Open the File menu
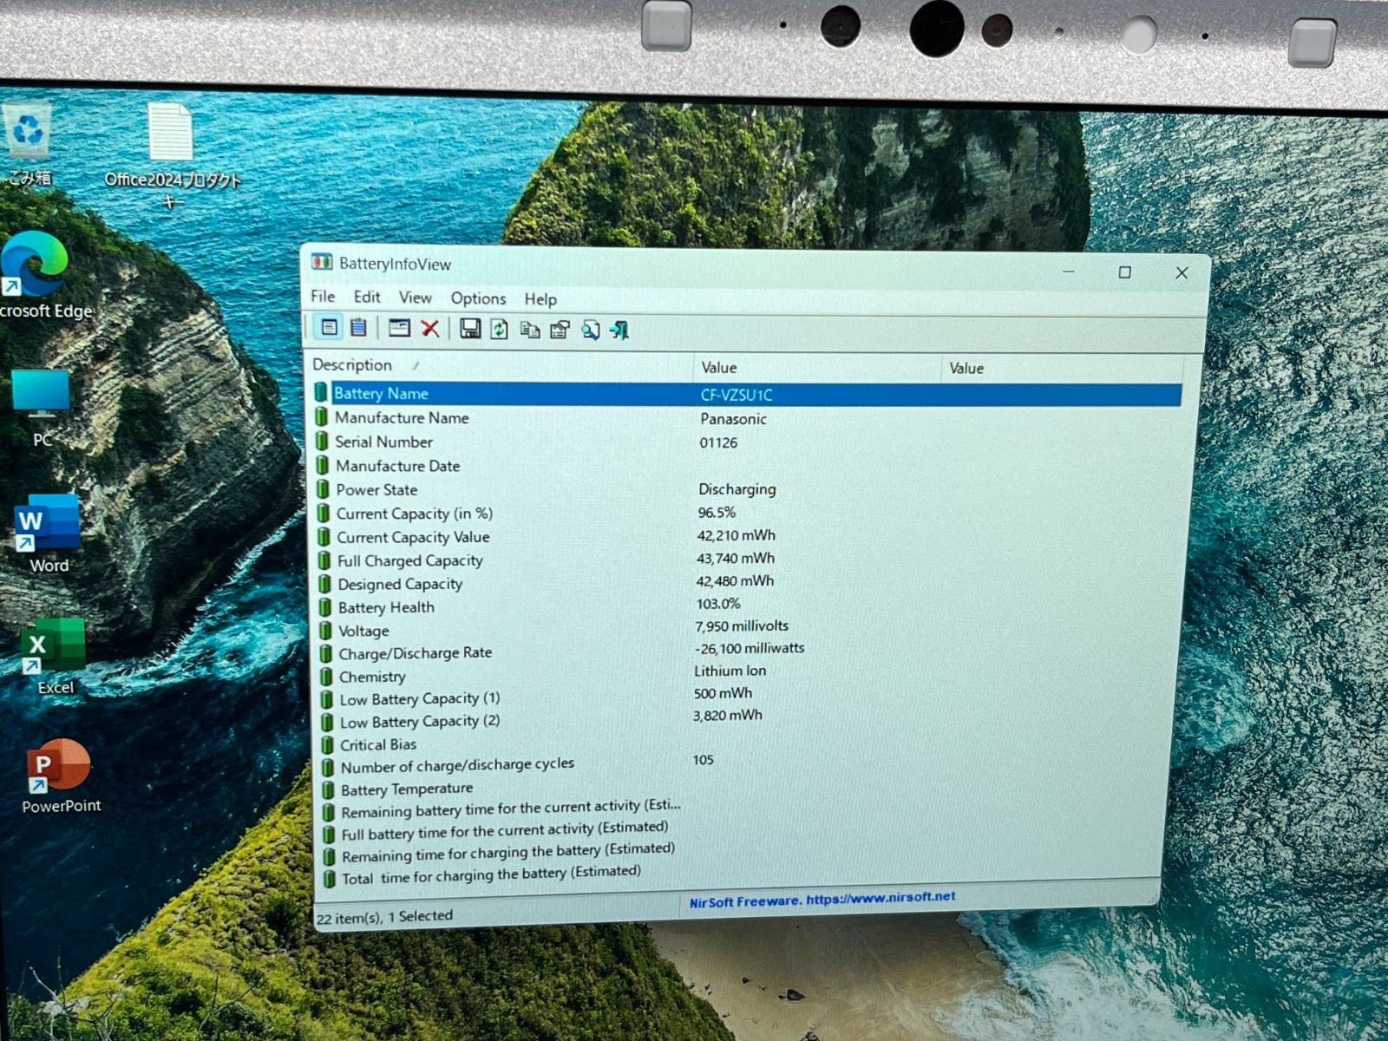The image size is (1388, 1041). click(x=323, y=297)
